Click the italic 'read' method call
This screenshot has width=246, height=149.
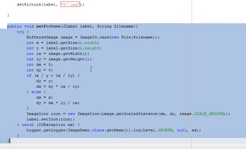[x=105, y=37]
